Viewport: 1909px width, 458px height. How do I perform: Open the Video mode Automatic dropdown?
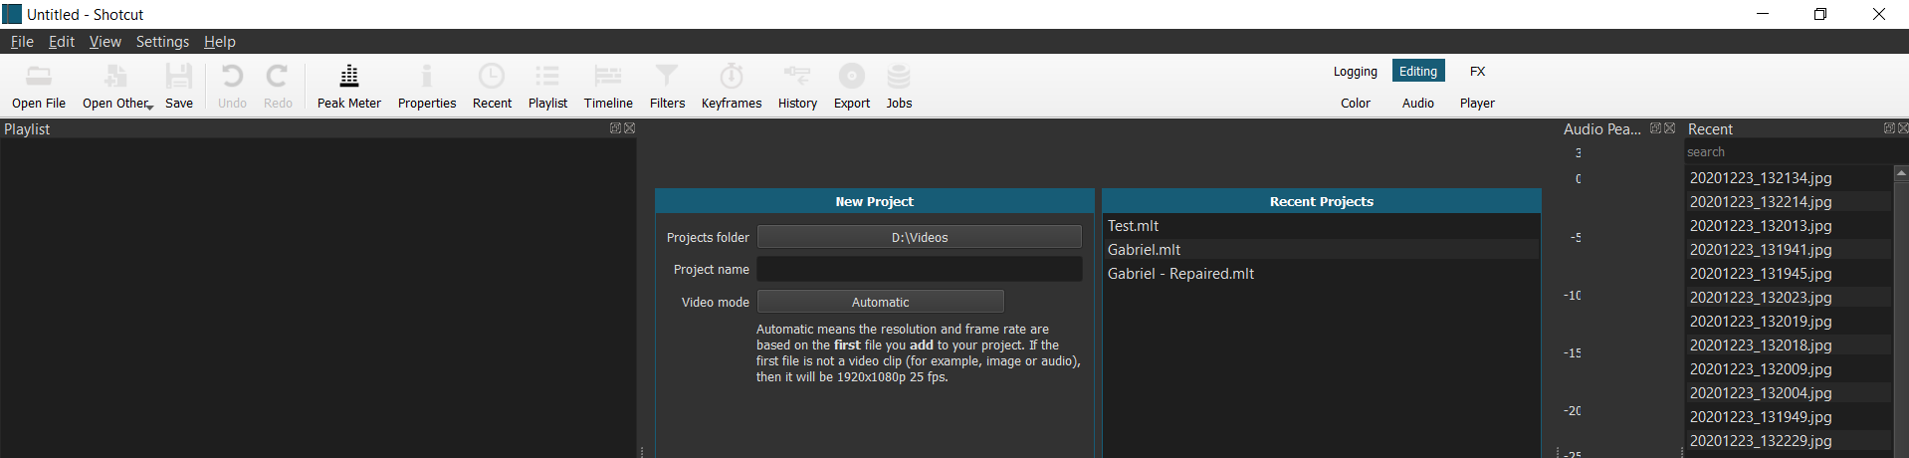[881, 302]
